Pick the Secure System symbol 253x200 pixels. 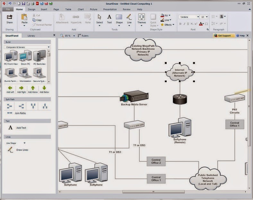(39, 75)
